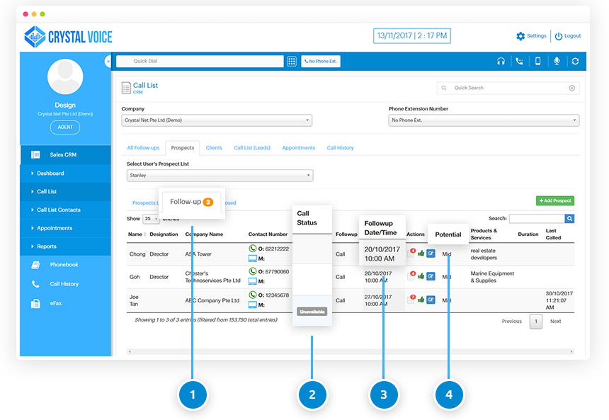This screenshot has width=609, height=420.
Task: Click the refresh icon in top bar
Action: click(x=575, y=62)
